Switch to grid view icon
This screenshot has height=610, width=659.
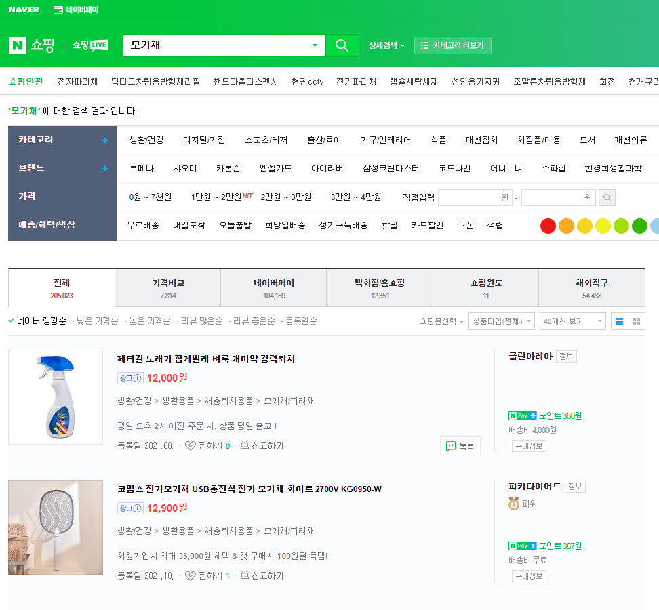tap(637, 321)
